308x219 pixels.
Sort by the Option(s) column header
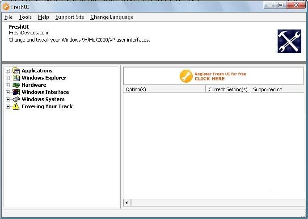(165, 89)
